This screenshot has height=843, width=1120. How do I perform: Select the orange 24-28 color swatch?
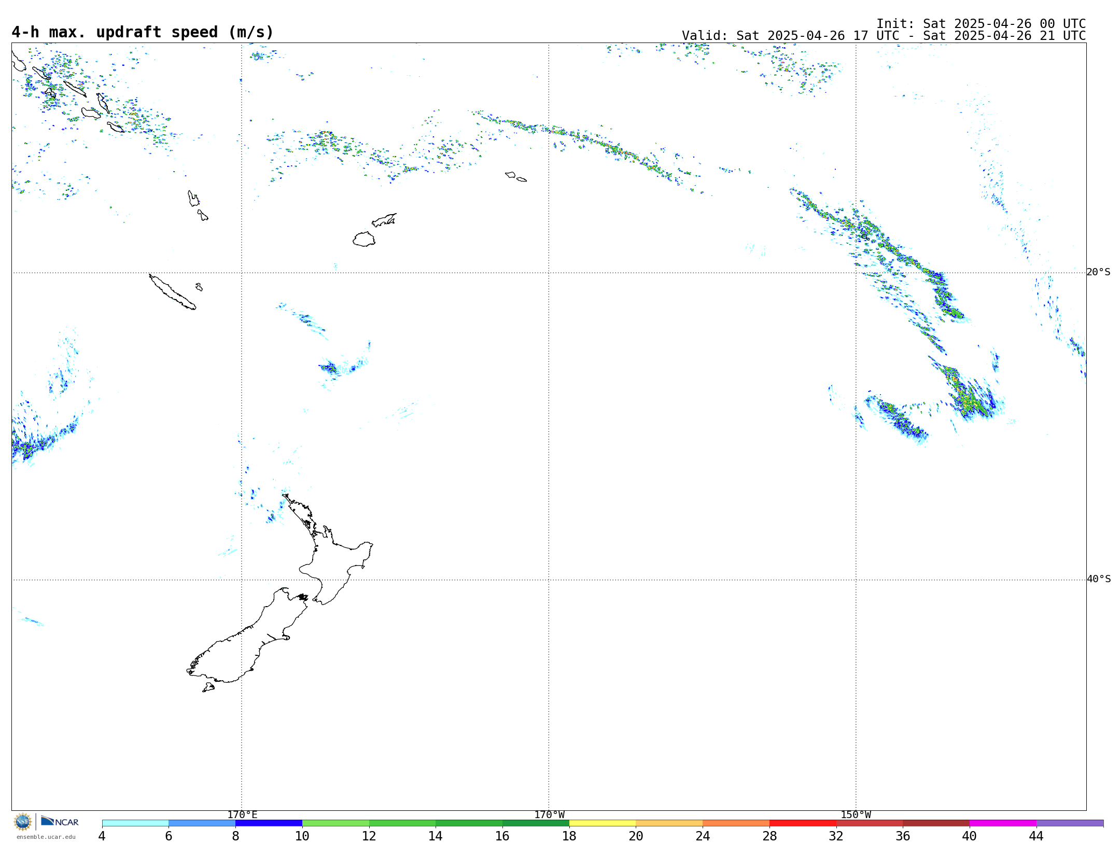(x=736, y=823)
